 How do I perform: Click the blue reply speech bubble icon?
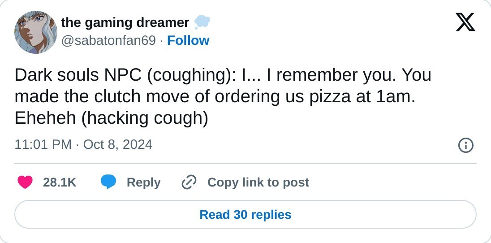coord(108,182)
